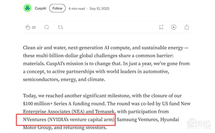This screenshot has width=215, height=133.
Task: Click the watermark logo in corner
Action: click(x=199, y=123)
